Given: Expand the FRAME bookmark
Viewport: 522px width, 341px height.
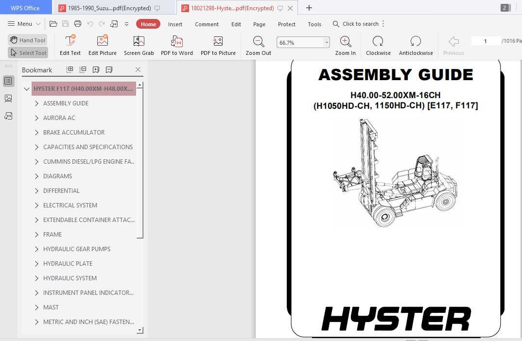Looking at the screenshot, I should coord(36,235).
